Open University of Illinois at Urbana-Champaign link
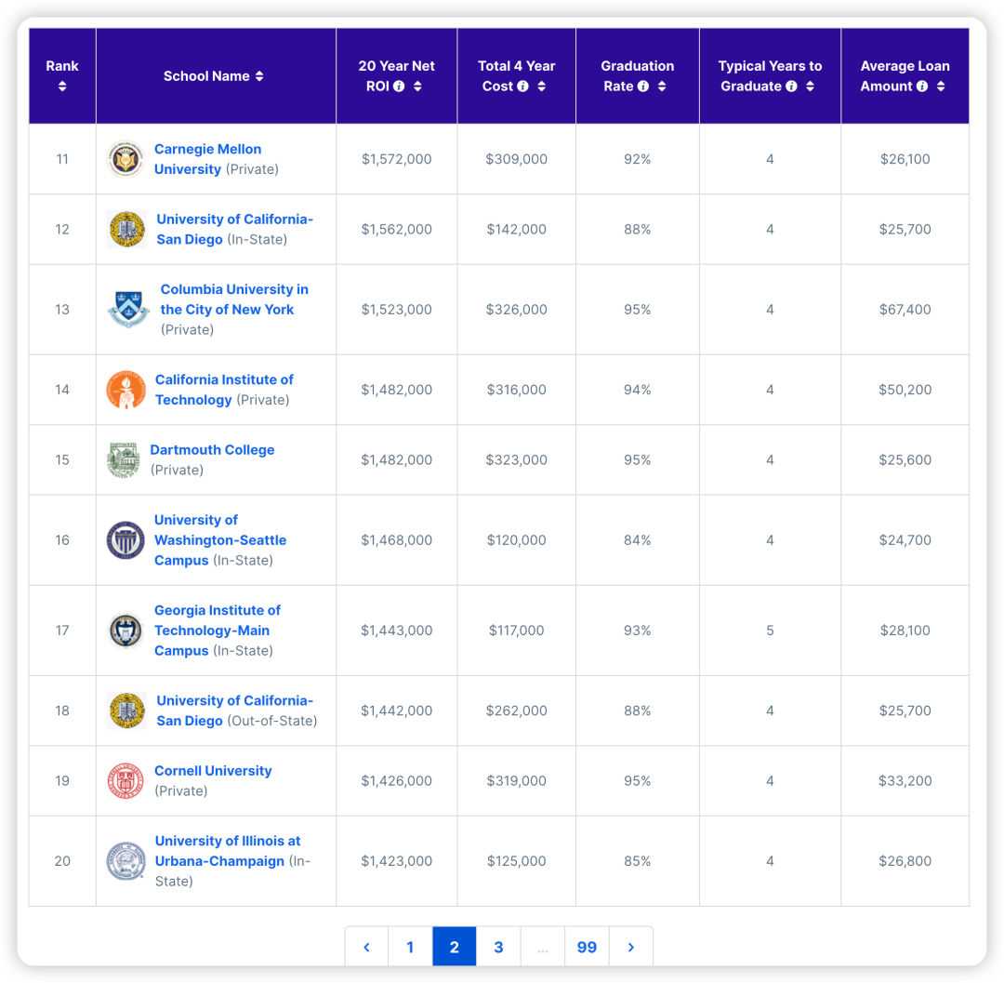The width and height of the screenshot is (1004, 983). point(228,851)
